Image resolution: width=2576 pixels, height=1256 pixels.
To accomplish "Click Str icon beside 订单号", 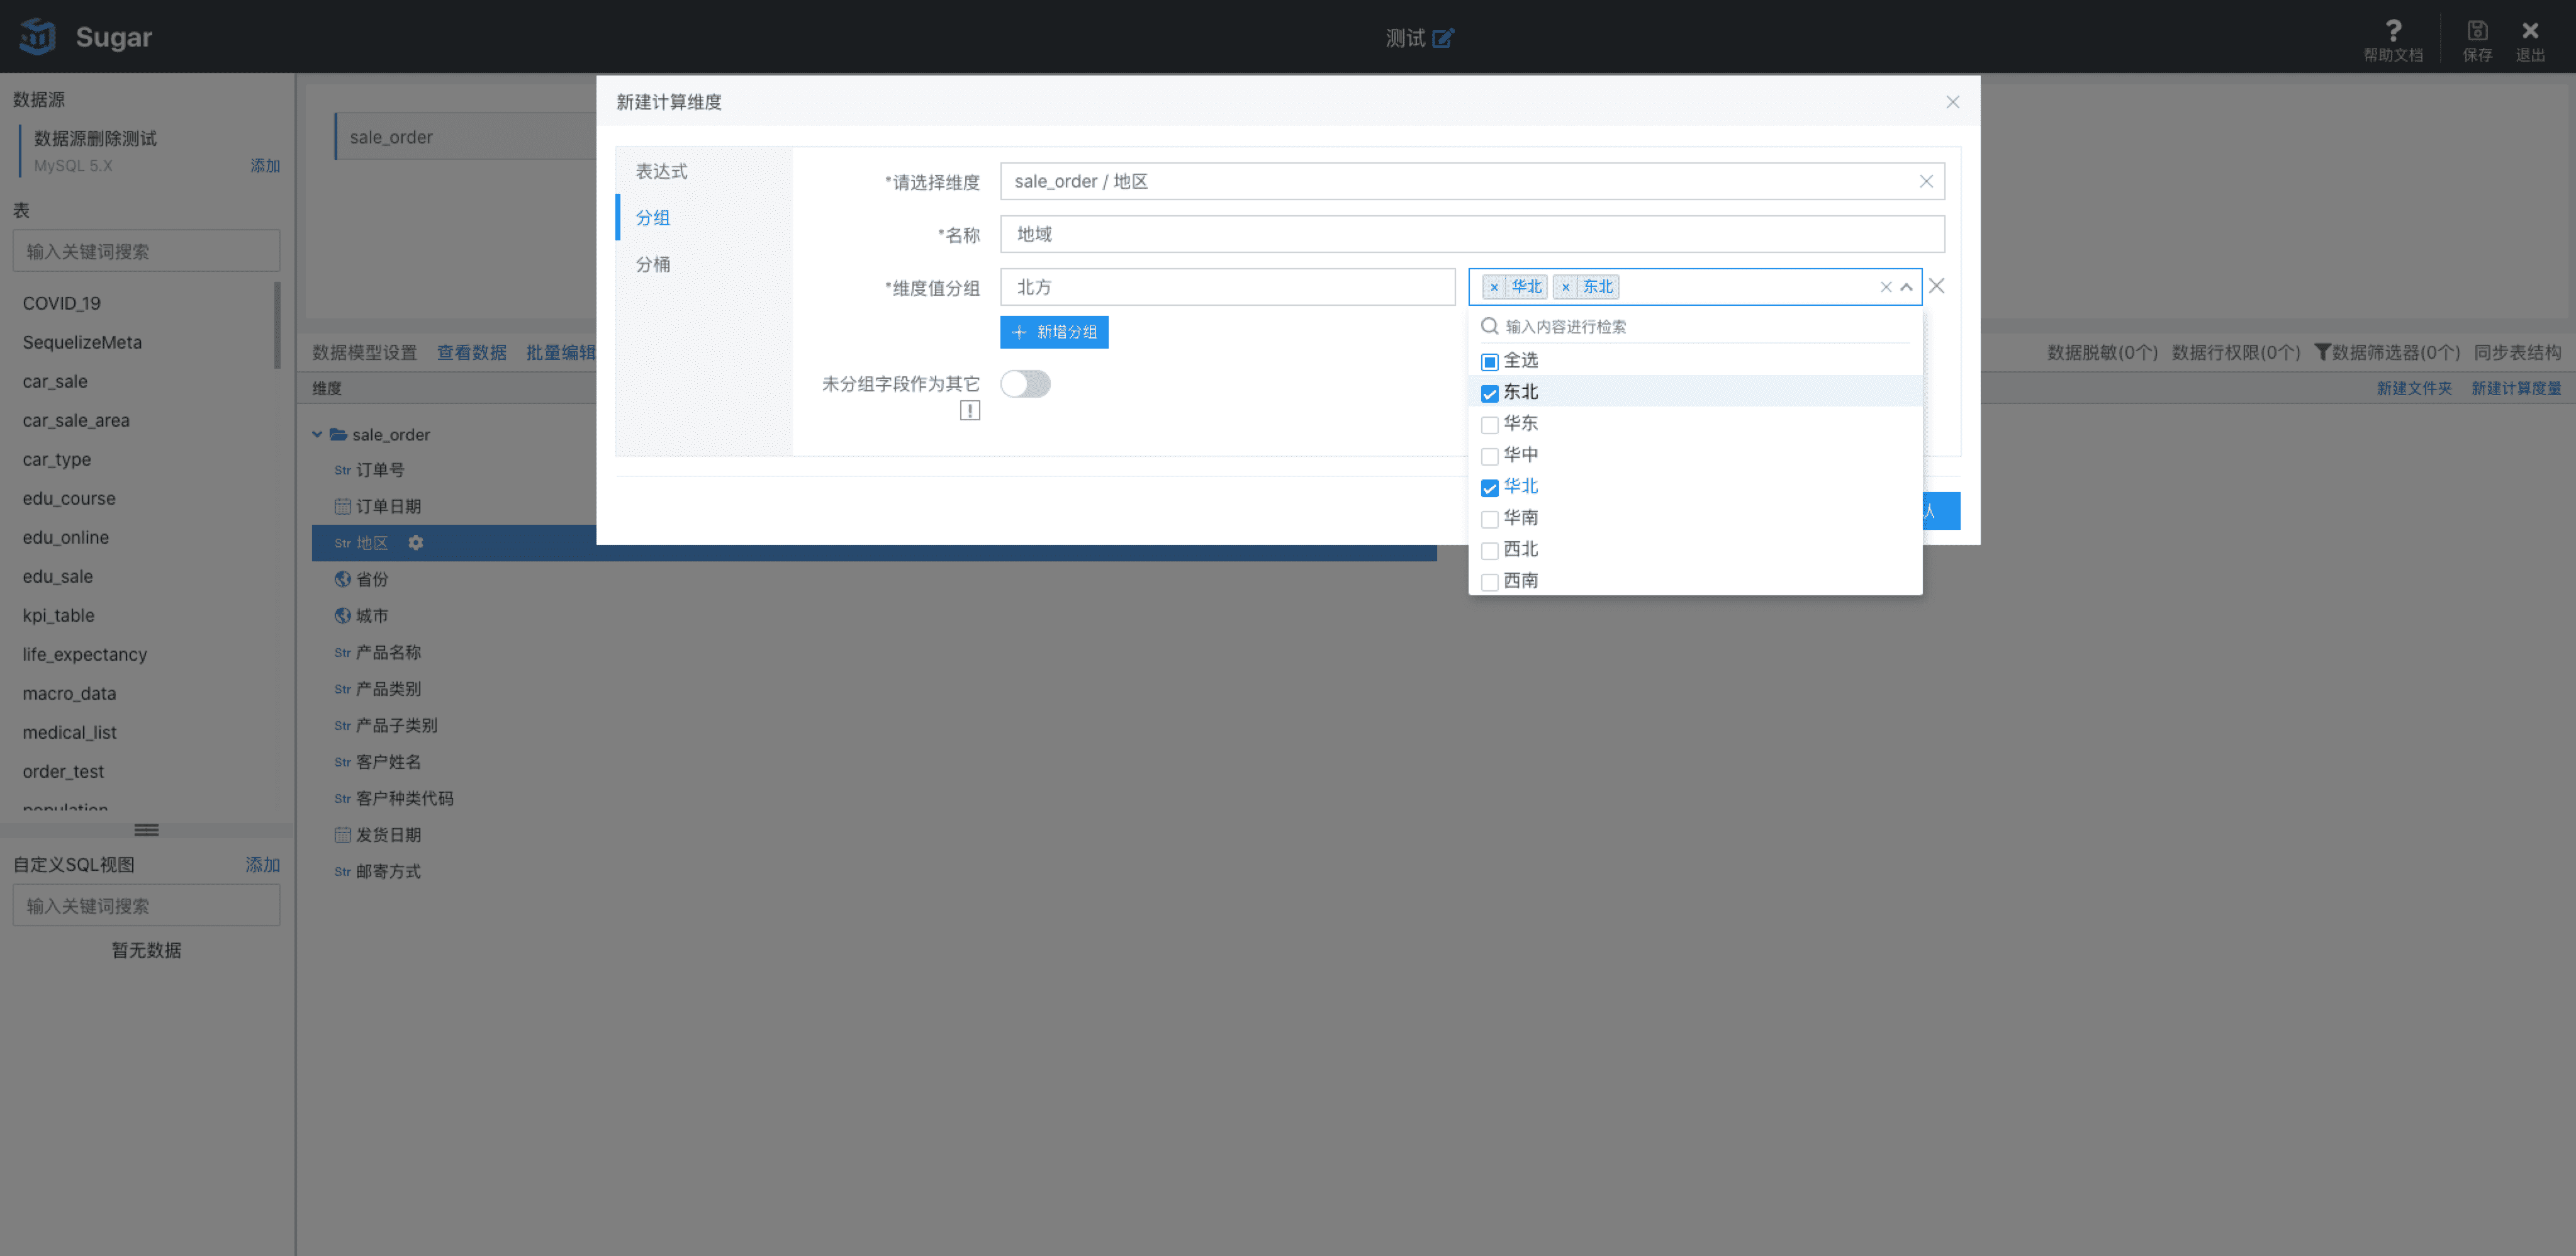I will (342, 470).
